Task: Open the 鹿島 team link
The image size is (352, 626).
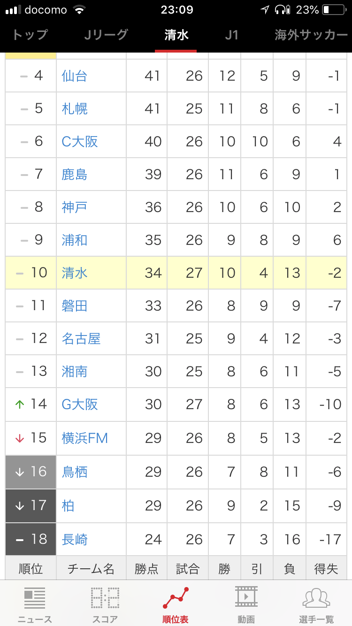Action: click(75, 175)
